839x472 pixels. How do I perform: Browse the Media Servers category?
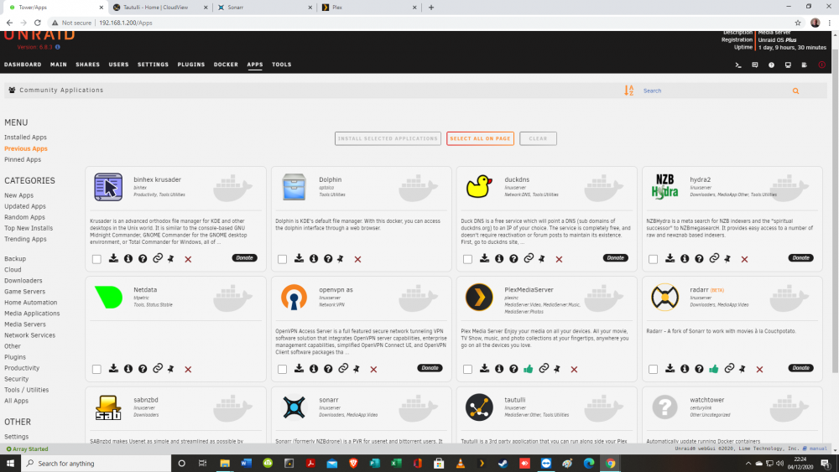[x=25, y=324]
